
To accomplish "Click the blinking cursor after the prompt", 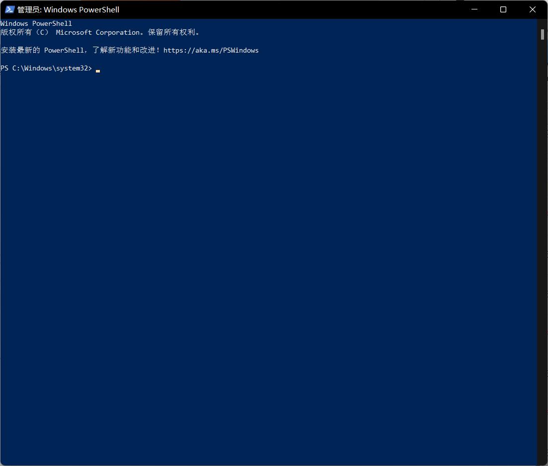I will (x=98, y=71).
